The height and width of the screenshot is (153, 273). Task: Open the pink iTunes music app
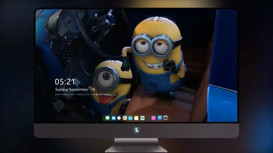pos(153,118)
